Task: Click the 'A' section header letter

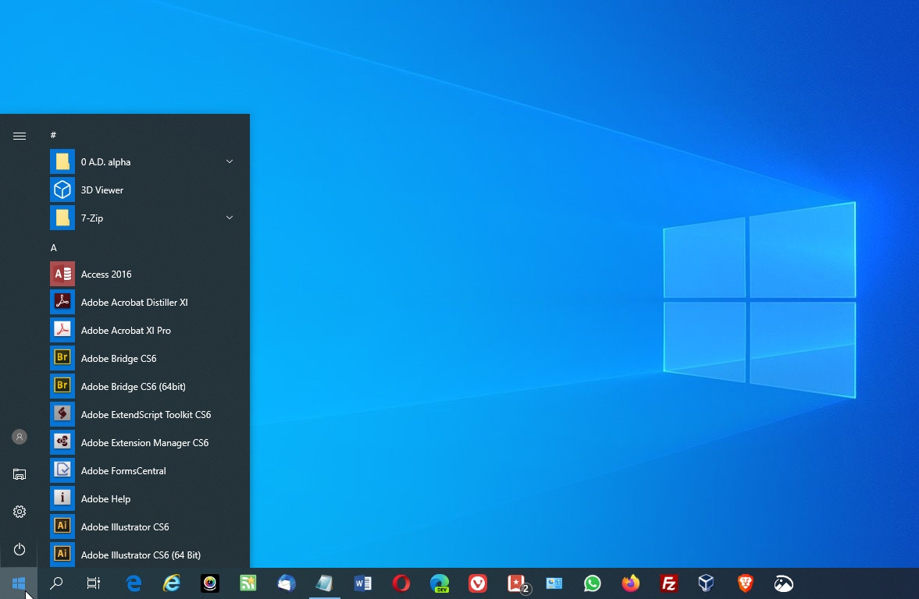Action: pos(53,248)
